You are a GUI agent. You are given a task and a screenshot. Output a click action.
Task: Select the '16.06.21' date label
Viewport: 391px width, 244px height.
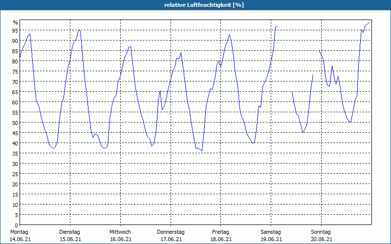point(121,239)
